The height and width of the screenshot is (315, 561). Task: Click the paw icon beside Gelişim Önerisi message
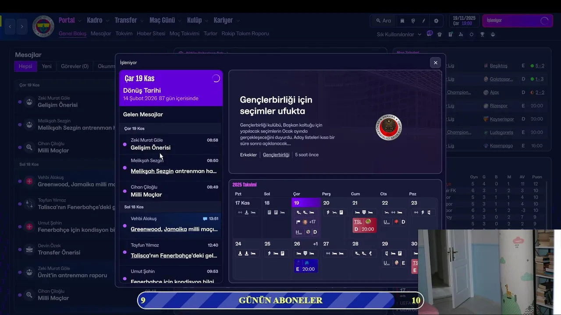point(29,102)
